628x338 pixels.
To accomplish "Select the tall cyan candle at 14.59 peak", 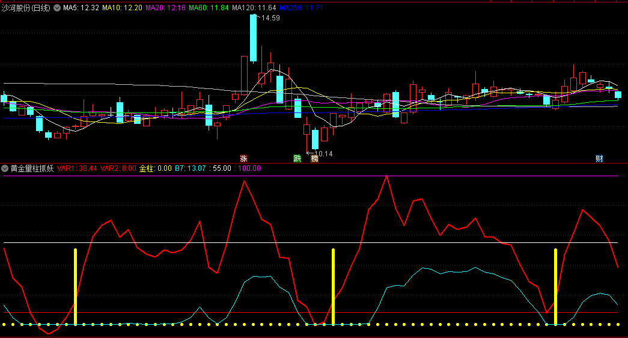I will click(x=253, y=38).
